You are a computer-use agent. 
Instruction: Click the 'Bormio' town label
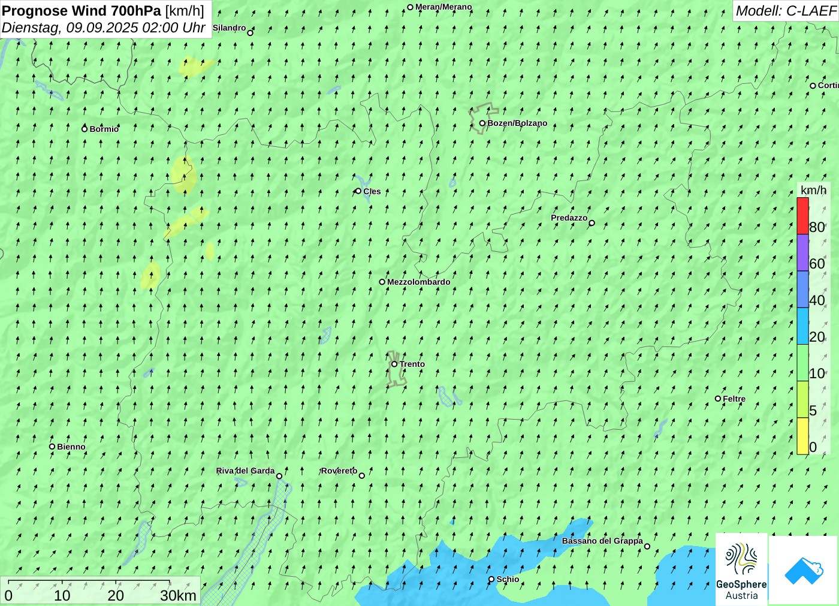[x=104, y=129]
